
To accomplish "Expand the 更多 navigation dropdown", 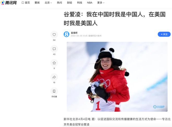I will tap(101, 3).
